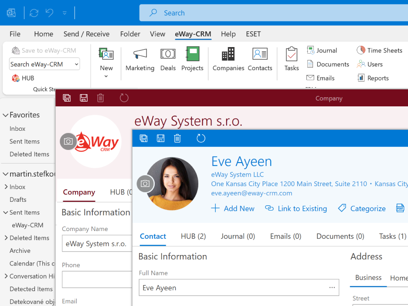Open the Projects module
The height and width of the screenshot is (306, 408).
[x=192, y=59]
